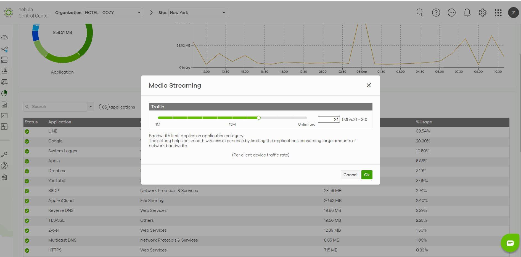
Task: Close the Media Streaming dialog
Action: 369,85
